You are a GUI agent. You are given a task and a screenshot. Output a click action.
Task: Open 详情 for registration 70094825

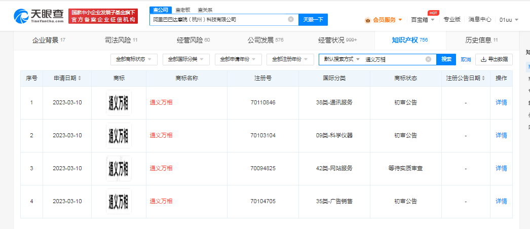tap(501, 168)
